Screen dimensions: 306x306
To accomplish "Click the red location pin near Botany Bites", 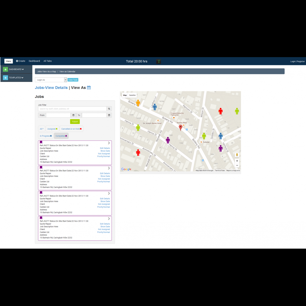I will tap(181, 127).
